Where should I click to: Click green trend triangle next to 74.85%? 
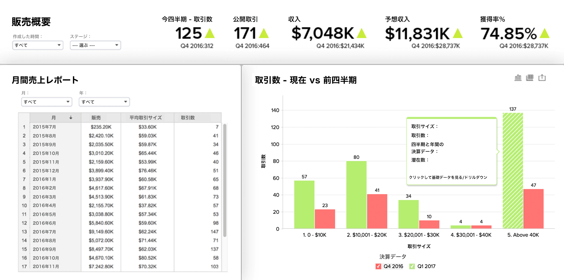coord(544,33)
